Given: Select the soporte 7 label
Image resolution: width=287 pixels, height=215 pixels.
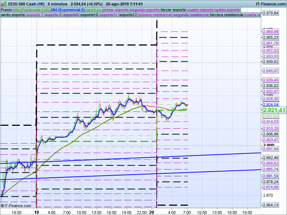Looking at the screenshot, I should [x=35, y=15].
